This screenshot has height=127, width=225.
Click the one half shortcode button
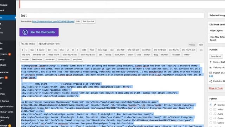pos(121,50)
